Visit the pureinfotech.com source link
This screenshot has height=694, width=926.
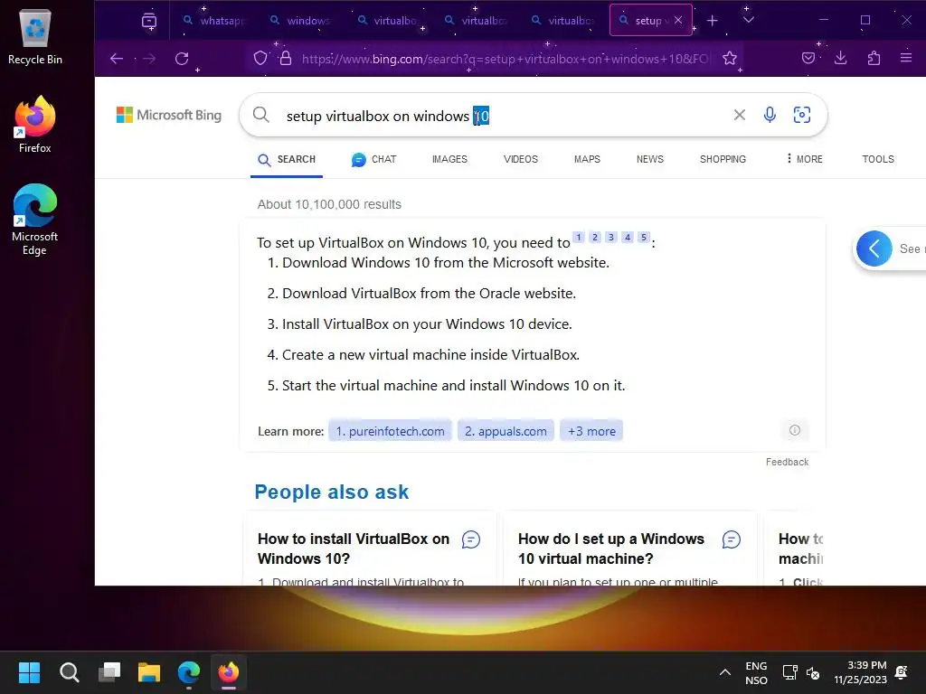pos(390,431)
